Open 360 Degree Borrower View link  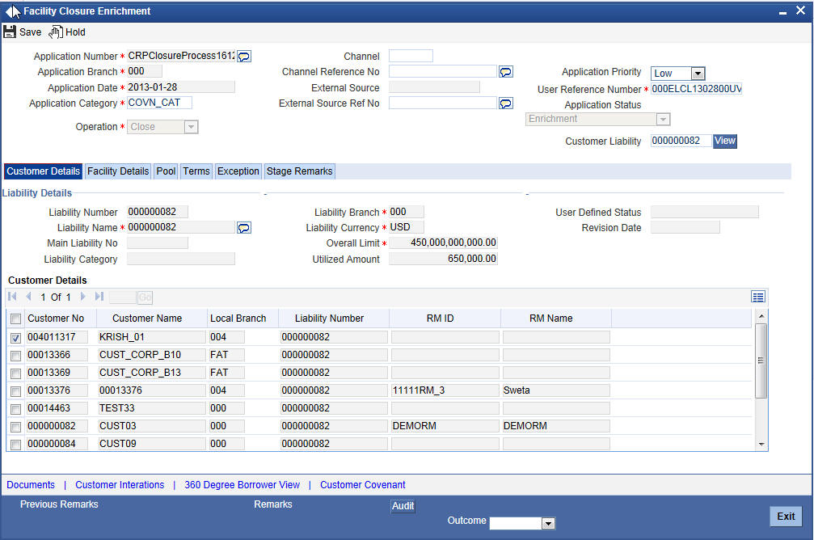[x=242, y=485]
